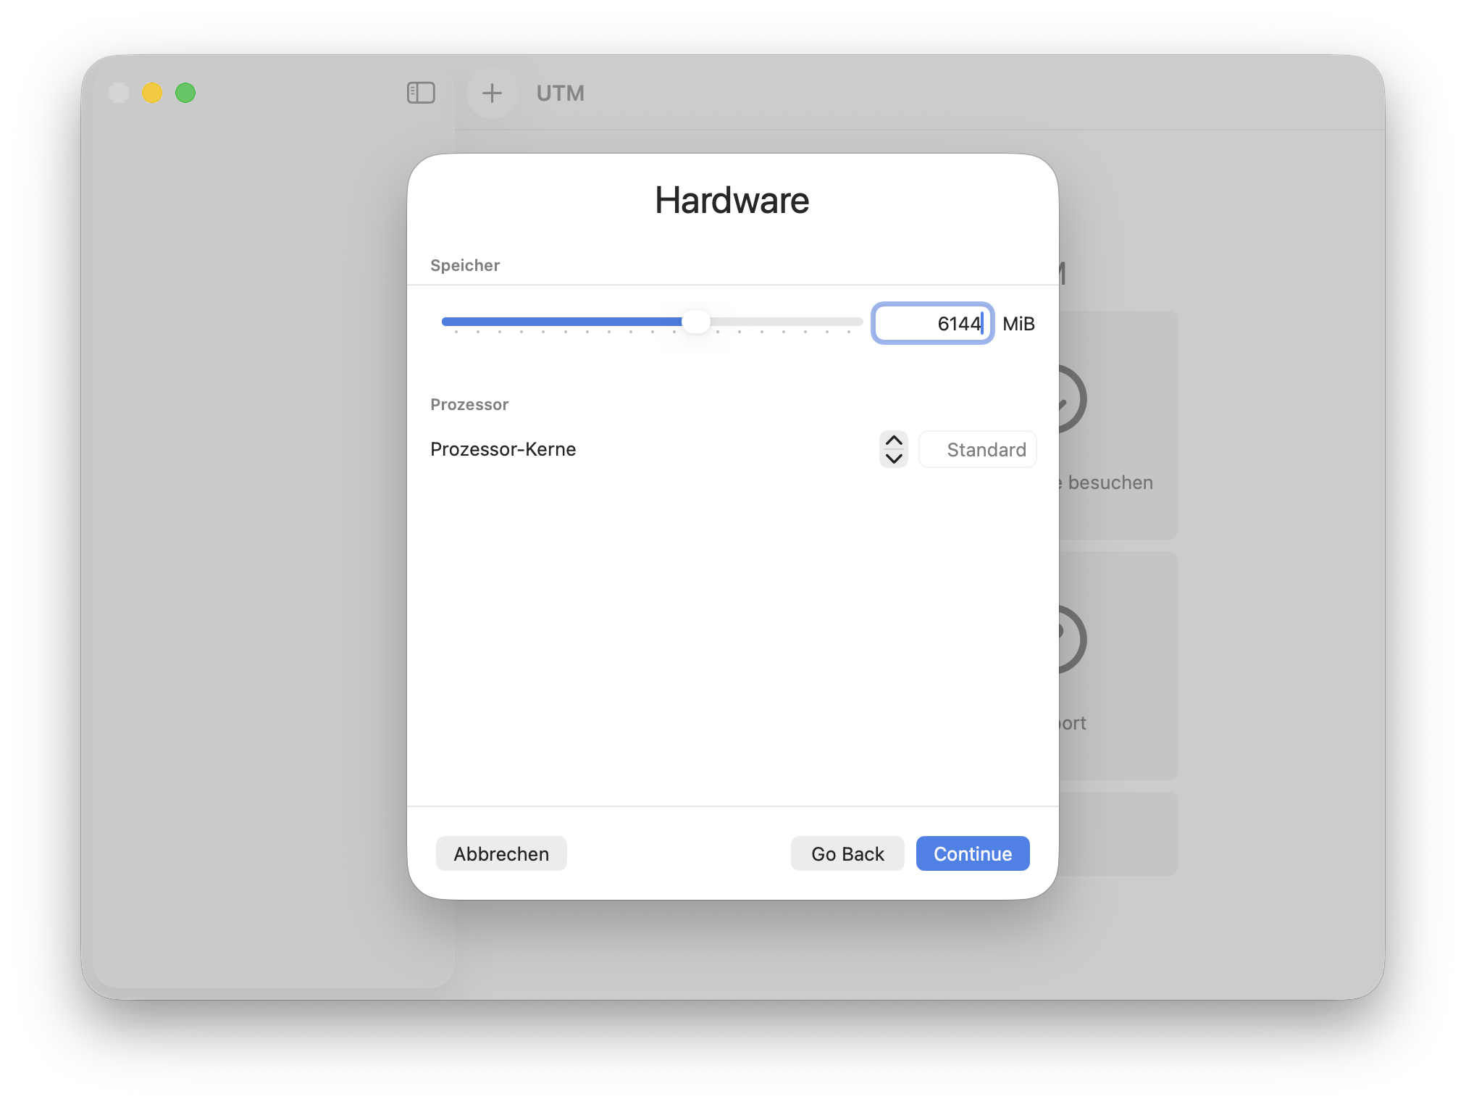
Task: Focus the 6144 MiB memory input field
Action: coord(931,323)
